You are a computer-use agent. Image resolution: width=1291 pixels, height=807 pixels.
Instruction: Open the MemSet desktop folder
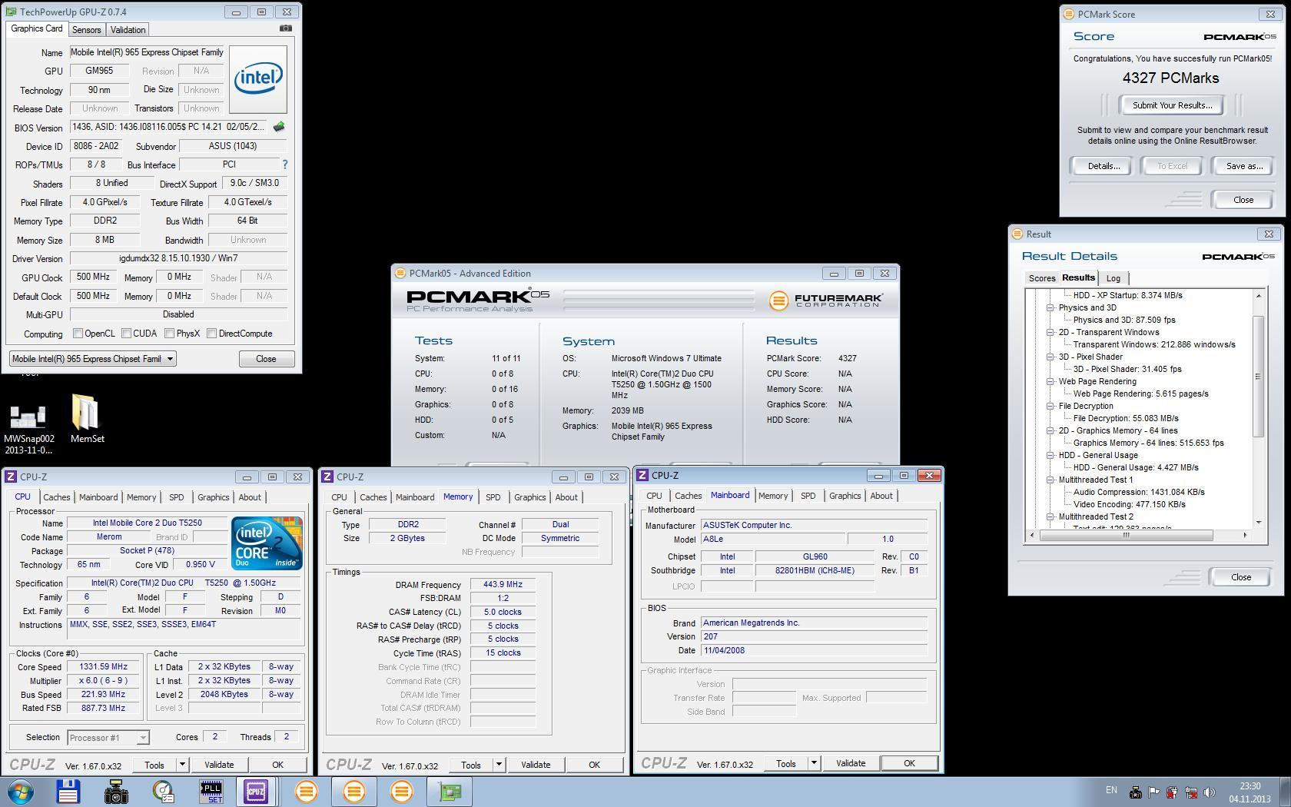click(x=87, y=419)
